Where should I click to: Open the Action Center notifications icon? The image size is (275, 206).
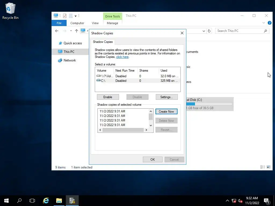[266, 201]
